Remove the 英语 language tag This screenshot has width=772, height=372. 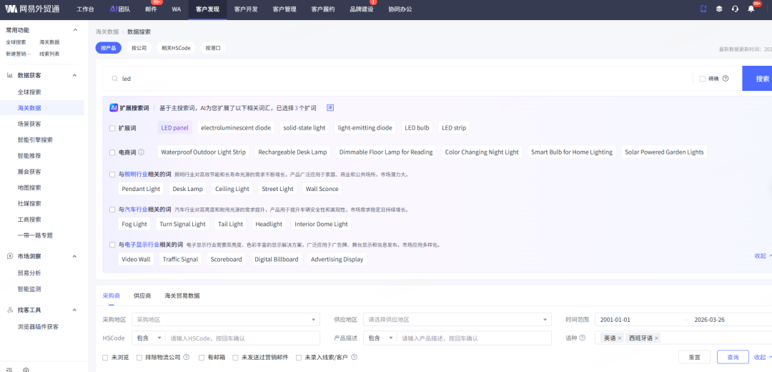[620, 338]
